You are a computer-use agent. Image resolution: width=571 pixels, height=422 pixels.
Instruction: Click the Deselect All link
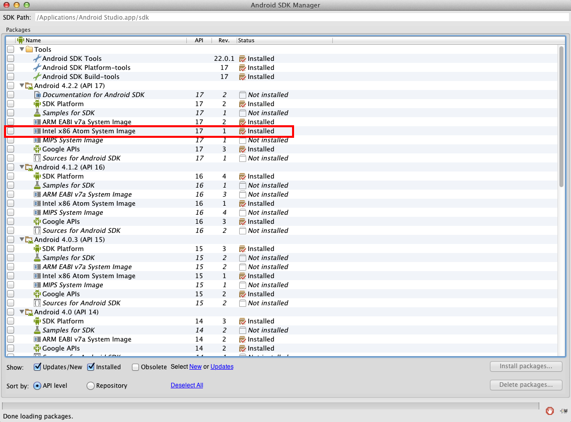(187, 385)
